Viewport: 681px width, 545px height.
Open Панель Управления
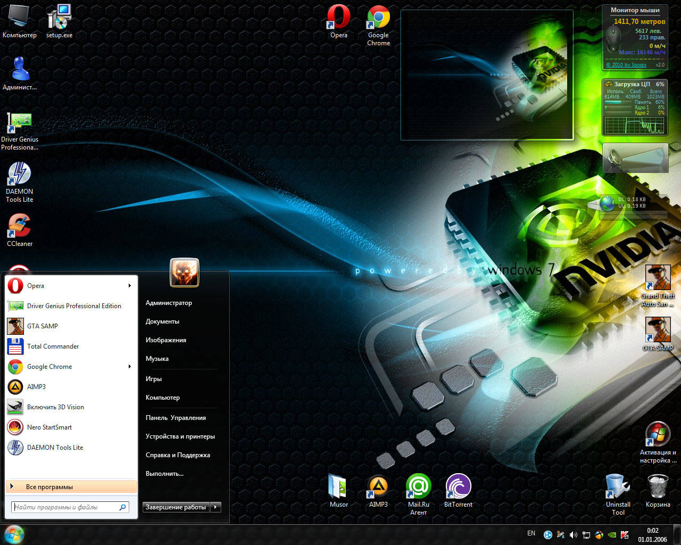coord(176,418)
